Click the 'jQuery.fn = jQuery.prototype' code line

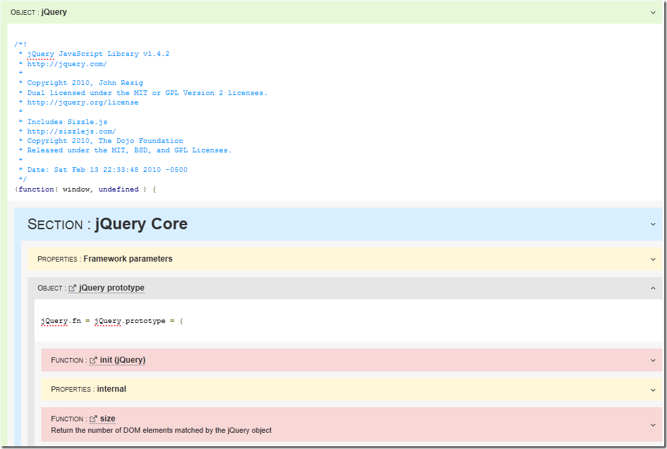click(x=111, y=321)
